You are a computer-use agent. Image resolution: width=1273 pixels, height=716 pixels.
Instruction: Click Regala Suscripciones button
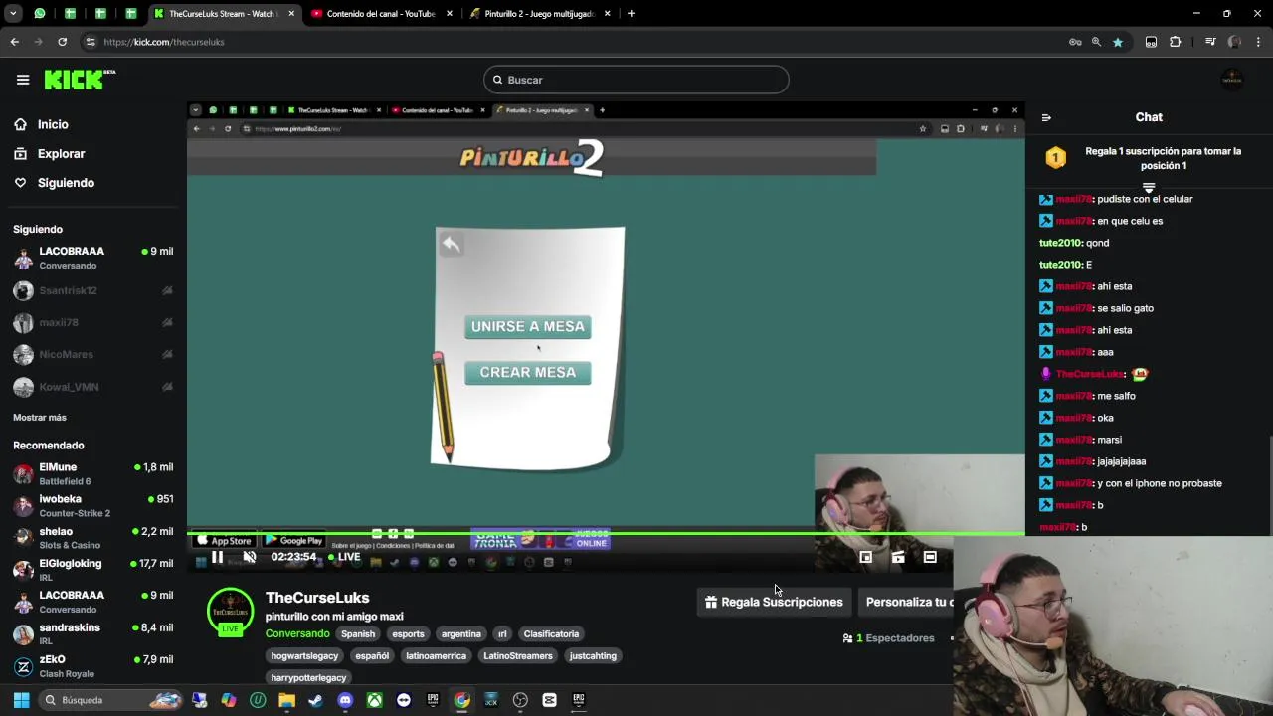tap(774, 602)
